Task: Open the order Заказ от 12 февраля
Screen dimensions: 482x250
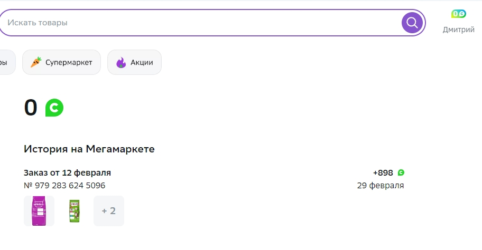Action: click(x=67, y=172)
